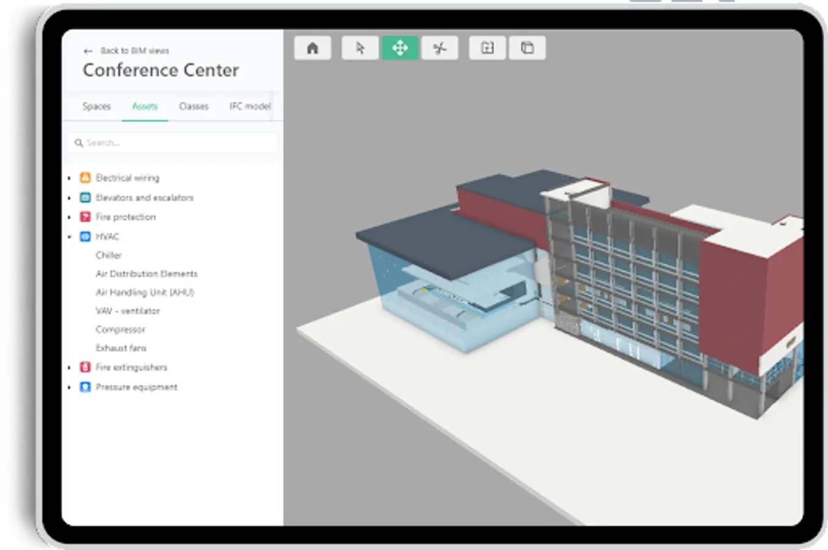Image resolution: width=828 pixels, height=550 pixels.
Task: Switch to the Spaces tab
Action: [97, 106]
